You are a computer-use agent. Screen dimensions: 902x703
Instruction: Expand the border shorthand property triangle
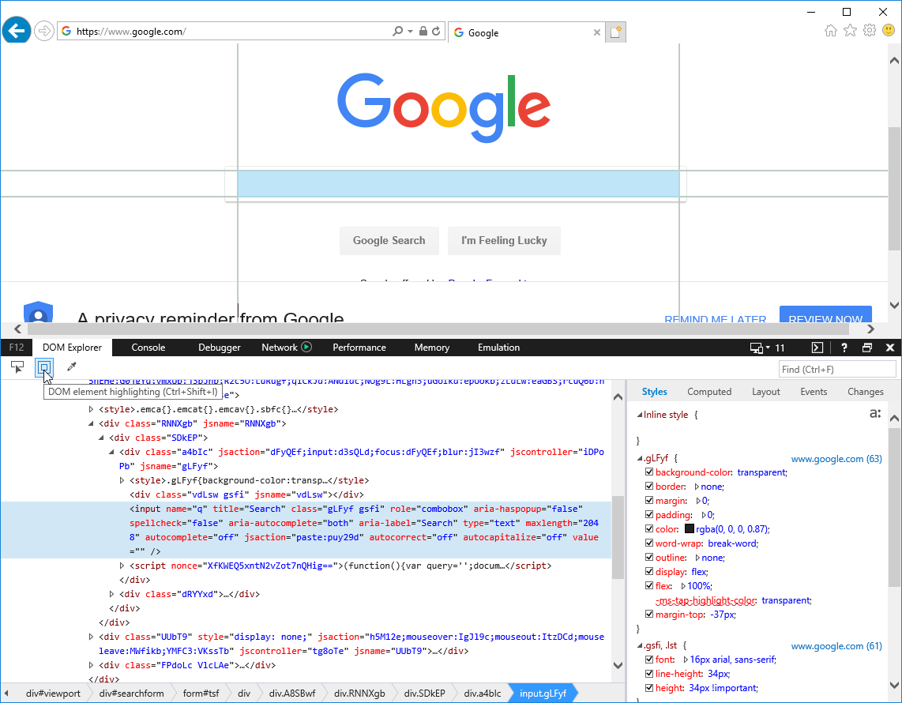[x=696, y=487]
